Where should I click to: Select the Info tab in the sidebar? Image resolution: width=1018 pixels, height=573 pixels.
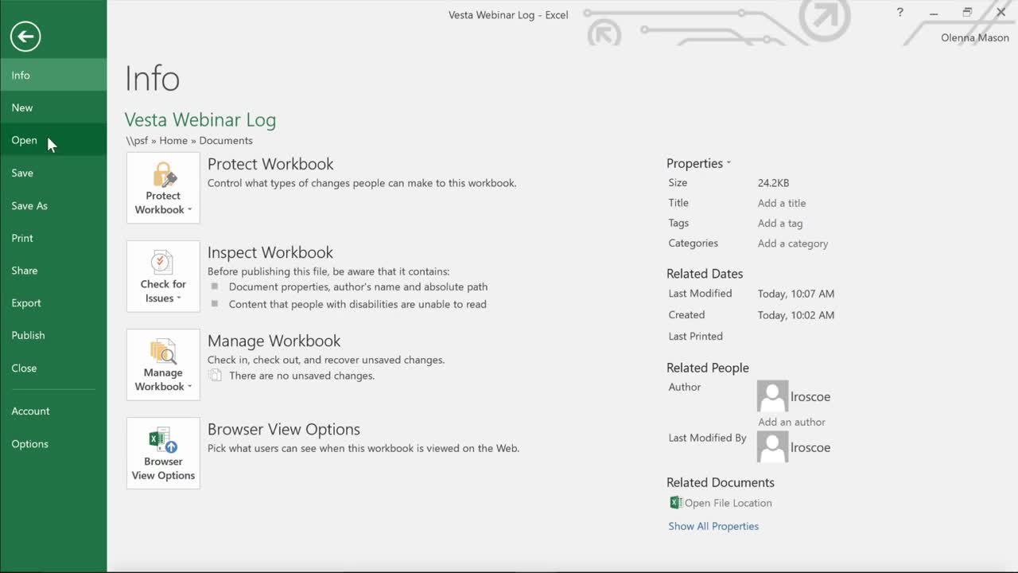pyautogui.click(x=53, y=75)
